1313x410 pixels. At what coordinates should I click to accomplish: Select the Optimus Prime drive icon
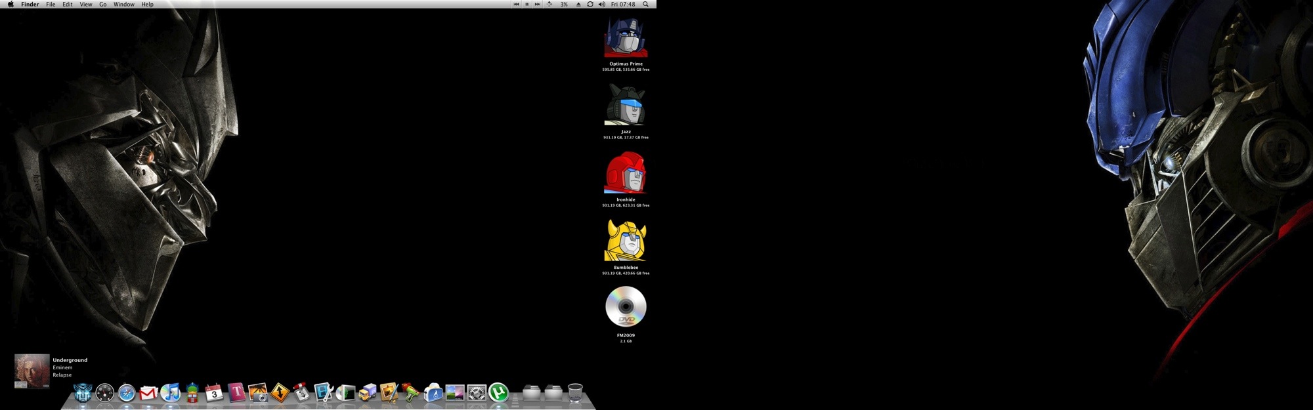point(626,37)
